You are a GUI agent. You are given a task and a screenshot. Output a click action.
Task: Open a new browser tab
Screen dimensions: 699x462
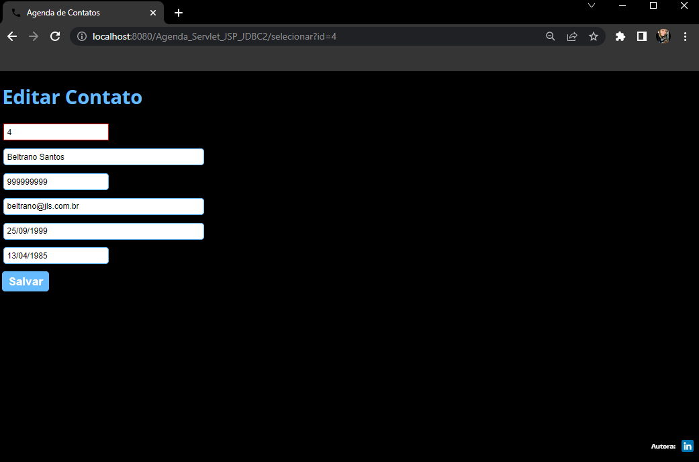tap(179, 13)
